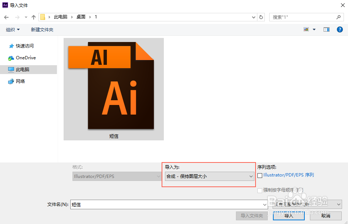Toggle 强制按字母顺序排列 checkbox
The image size is (348, 224).
tap(260, 190)
